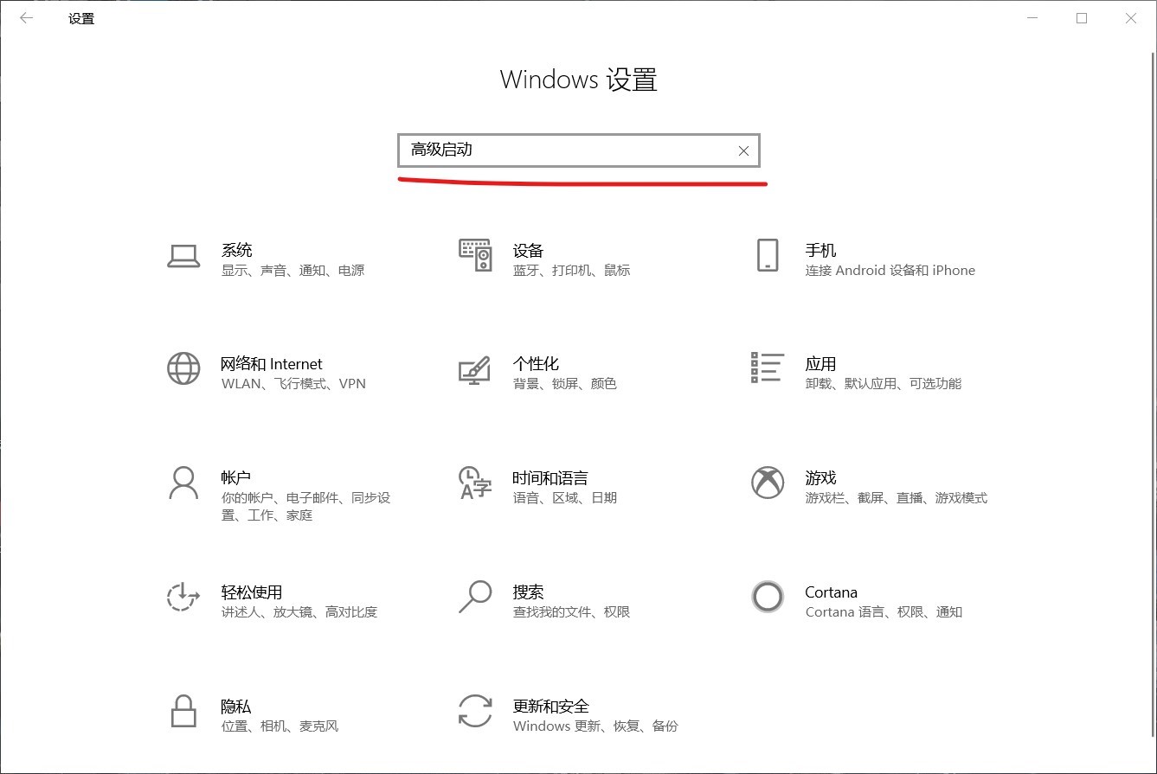Select the 游戏 heading
Screen dimensions: 1157x774
pos(821,478)
